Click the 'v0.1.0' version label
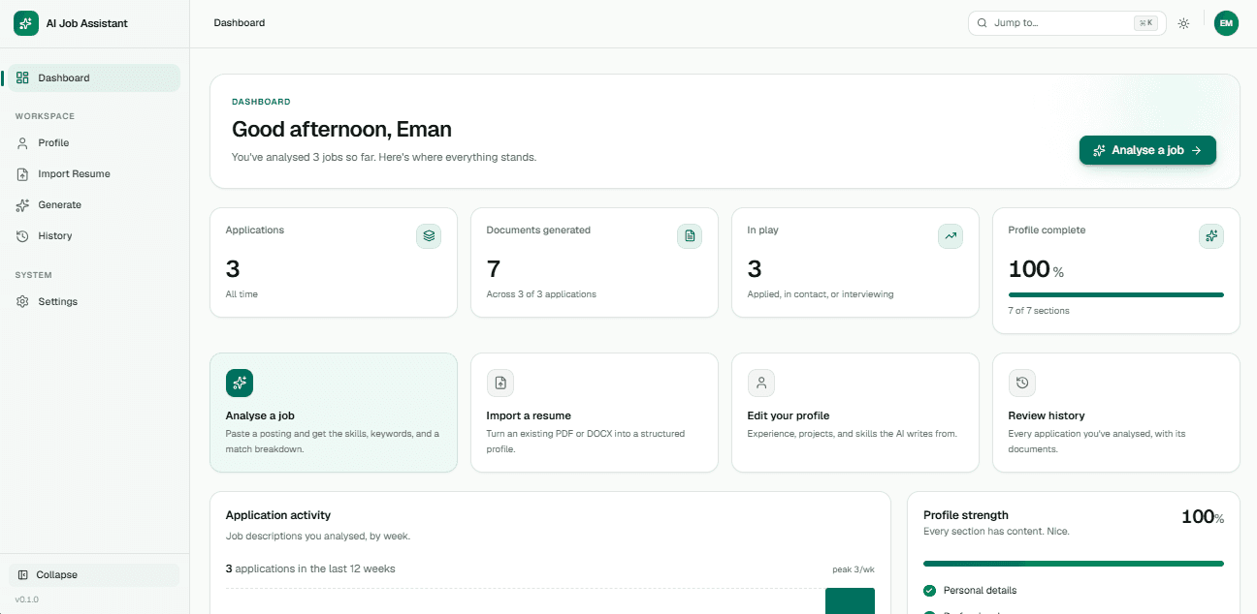Image resolution: width=1257 pixels, height=614 pixels. pos(27,599)
